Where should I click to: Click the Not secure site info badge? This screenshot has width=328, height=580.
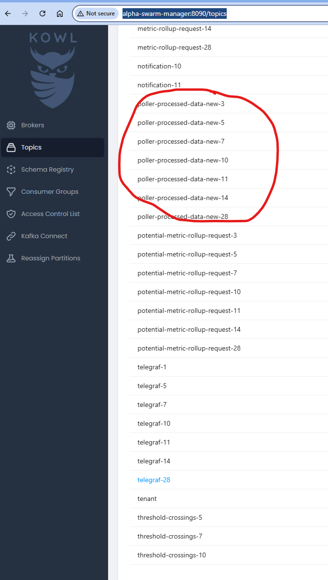coord(96,13)
